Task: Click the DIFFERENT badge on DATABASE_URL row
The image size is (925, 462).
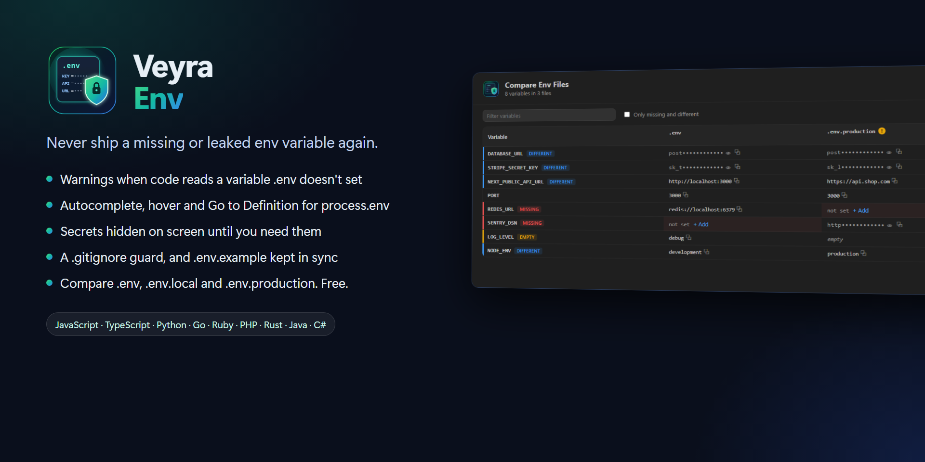Action: pos(540,154)
